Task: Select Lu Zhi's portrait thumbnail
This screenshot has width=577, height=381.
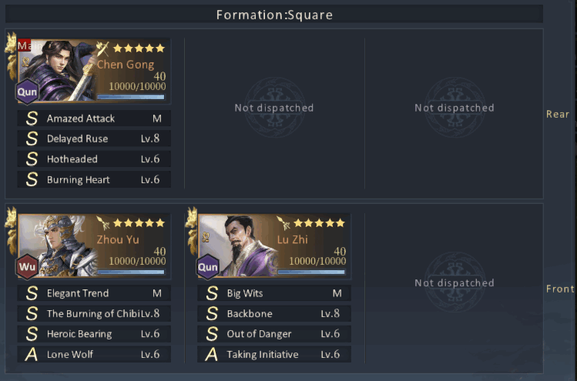Action: 237,246
